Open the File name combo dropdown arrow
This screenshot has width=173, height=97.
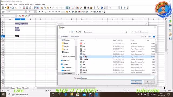(154, 78)
